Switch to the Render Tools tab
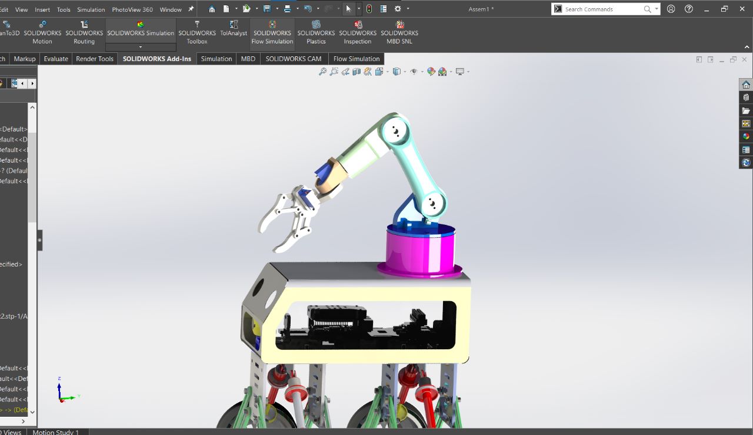 click(95, 59)
